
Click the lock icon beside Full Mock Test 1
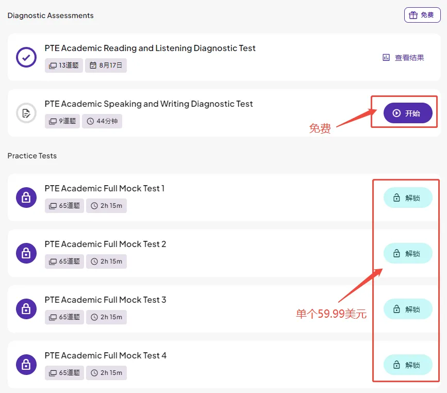tap(26, 198)
